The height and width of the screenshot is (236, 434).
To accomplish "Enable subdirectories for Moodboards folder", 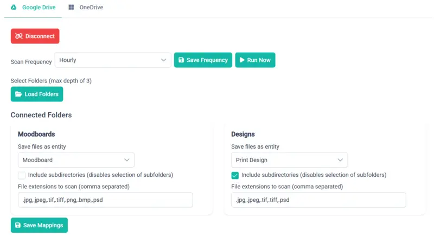I will (22, 175).
